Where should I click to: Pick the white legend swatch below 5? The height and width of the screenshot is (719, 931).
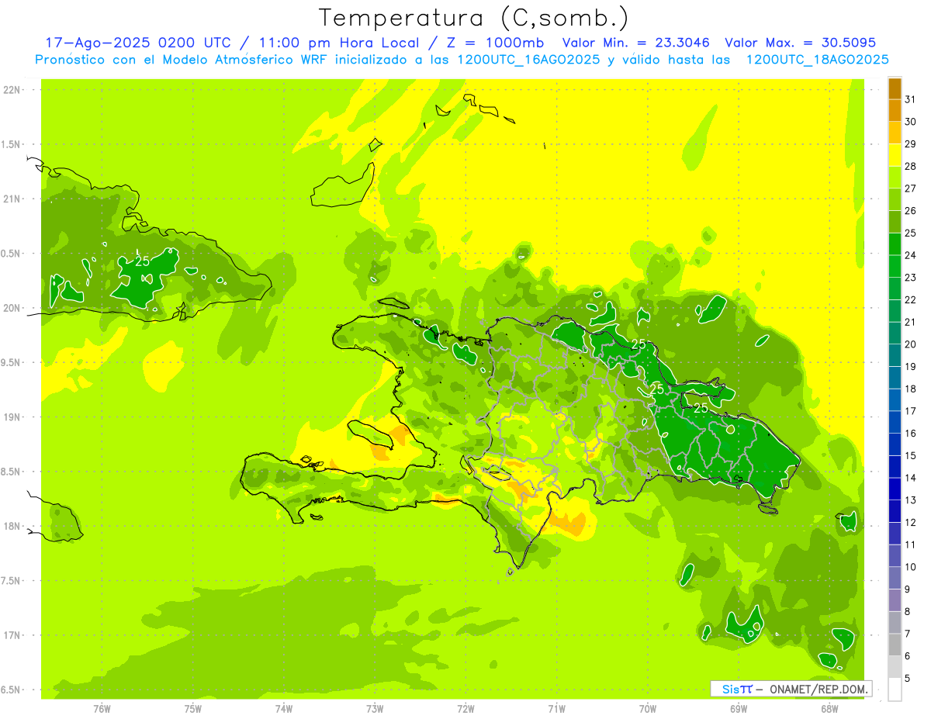click(x=895, y=690)
